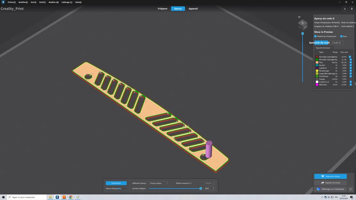The image size is (356, 200).
Task: Switch to the Appareil tab
Action: (193, 9)
